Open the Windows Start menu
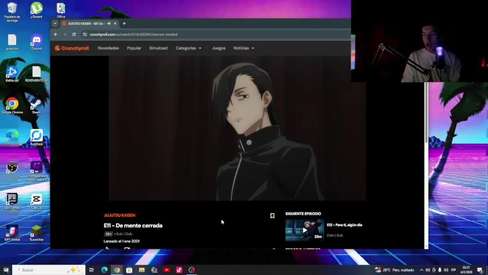This screenshot has width=488, height=275. click(x=6, y=270)
